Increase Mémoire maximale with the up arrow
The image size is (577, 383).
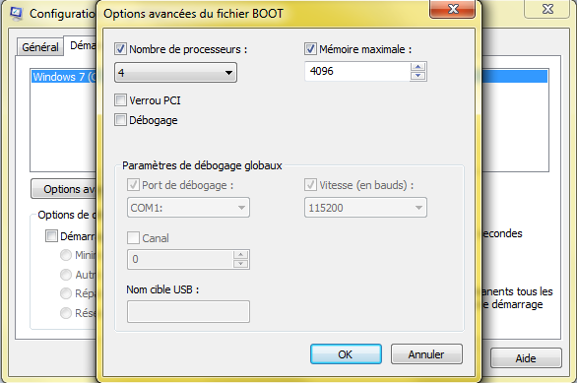click(x=417, y=67)
